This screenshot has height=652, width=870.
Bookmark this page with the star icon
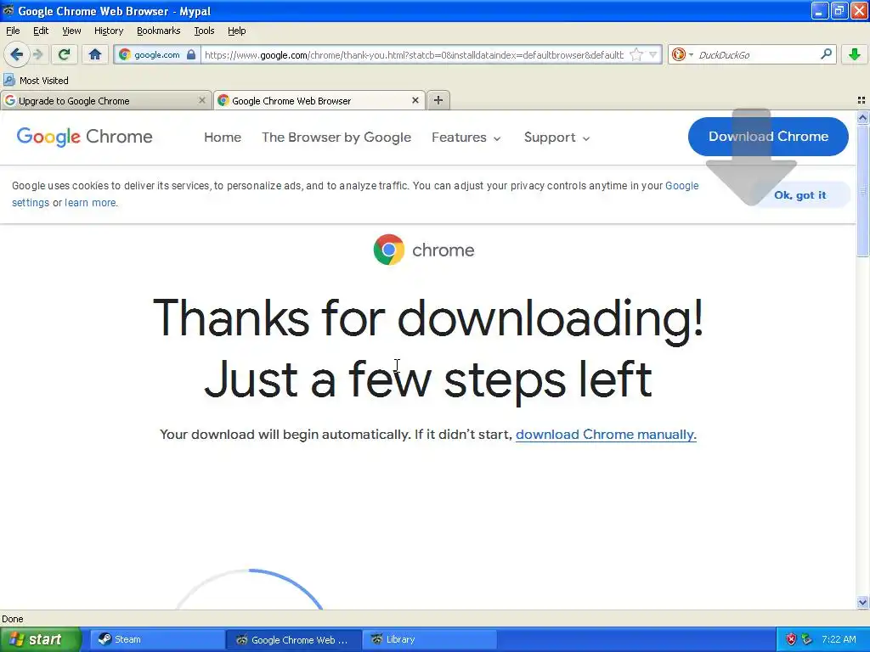coord(636,54)
